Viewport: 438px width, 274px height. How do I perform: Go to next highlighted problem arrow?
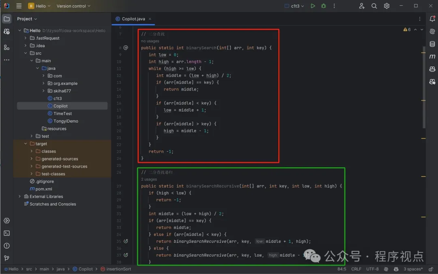[x=422, y=29]
